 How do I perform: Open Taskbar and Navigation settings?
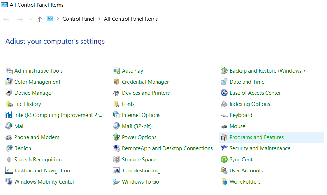[42, 171]
